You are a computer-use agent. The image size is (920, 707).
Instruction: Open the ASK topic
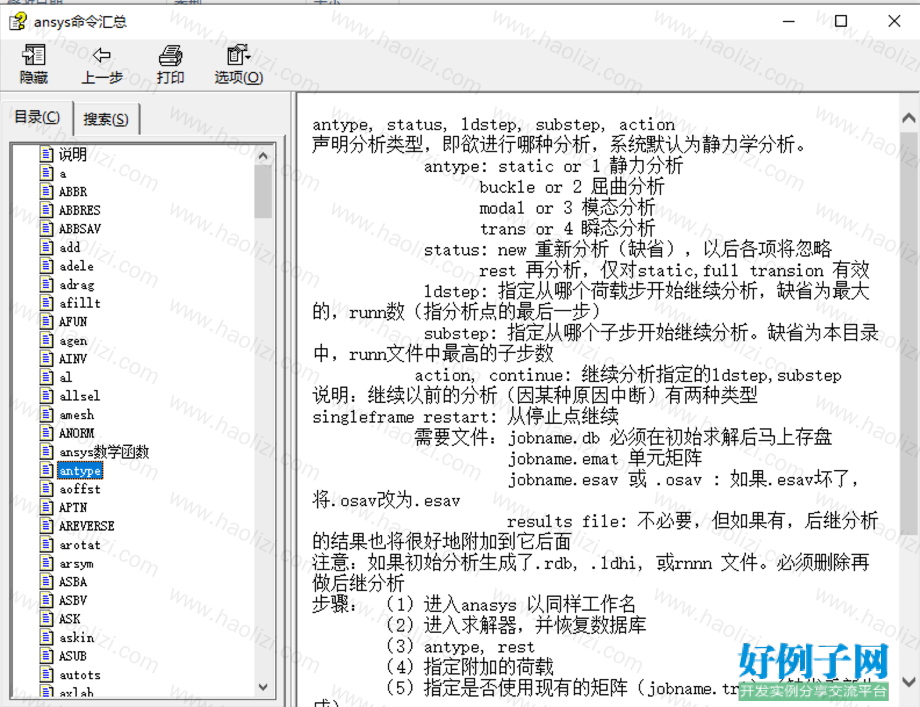pyautogui.click(x=69, y=619)
